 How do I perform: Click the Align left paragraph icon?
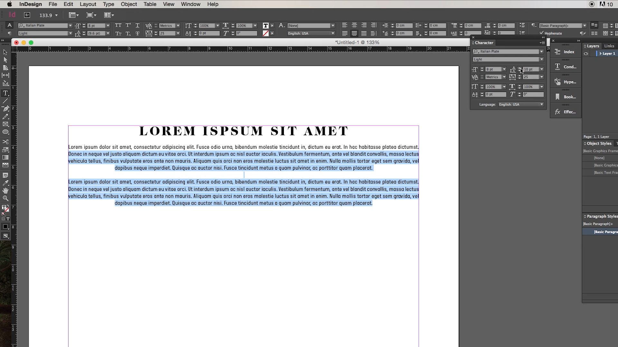point(344,25)
